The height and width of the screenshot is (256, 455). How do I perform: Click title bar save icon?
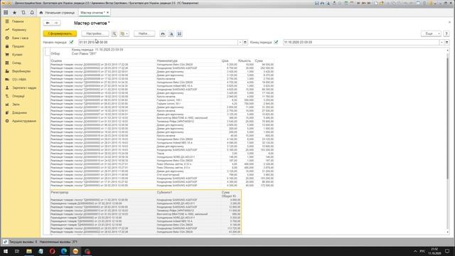[x=316, y=3]
